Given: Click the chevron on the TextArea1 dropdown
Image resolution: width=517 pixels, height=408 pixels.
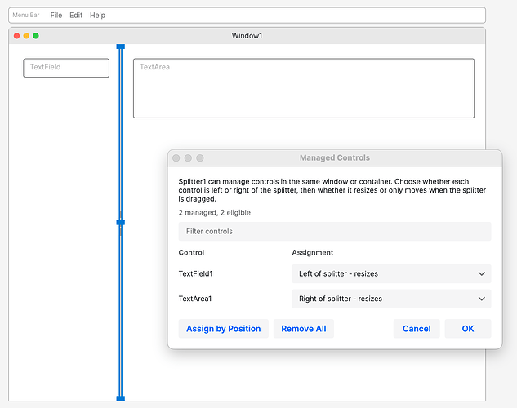Looking at the screenshot, I should (482, 299).
